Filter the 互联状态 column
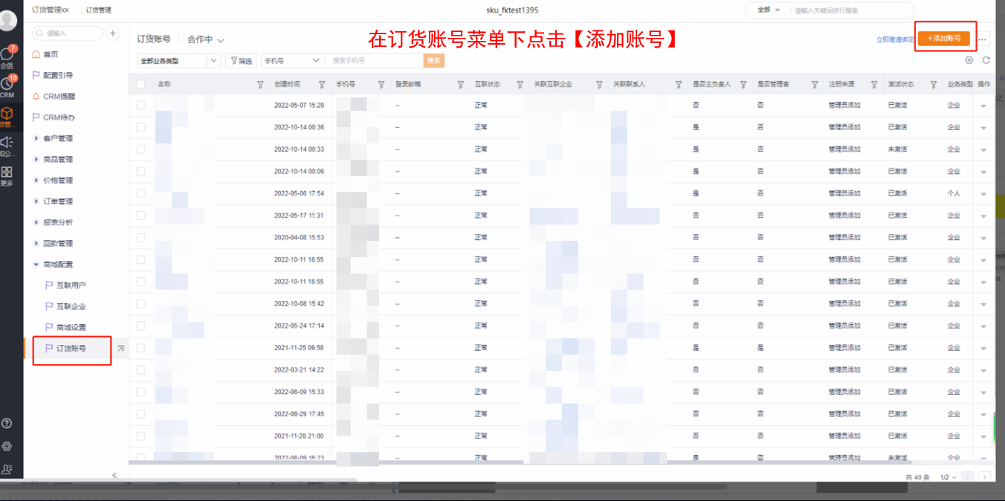 pos(520,84)
